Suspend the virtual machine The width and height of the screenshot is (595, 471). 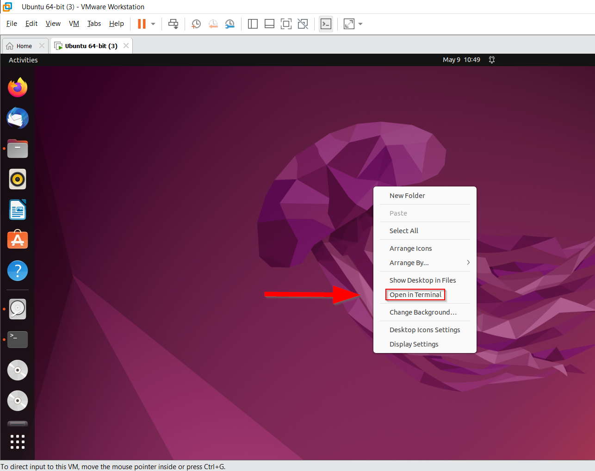pos(141,24)
